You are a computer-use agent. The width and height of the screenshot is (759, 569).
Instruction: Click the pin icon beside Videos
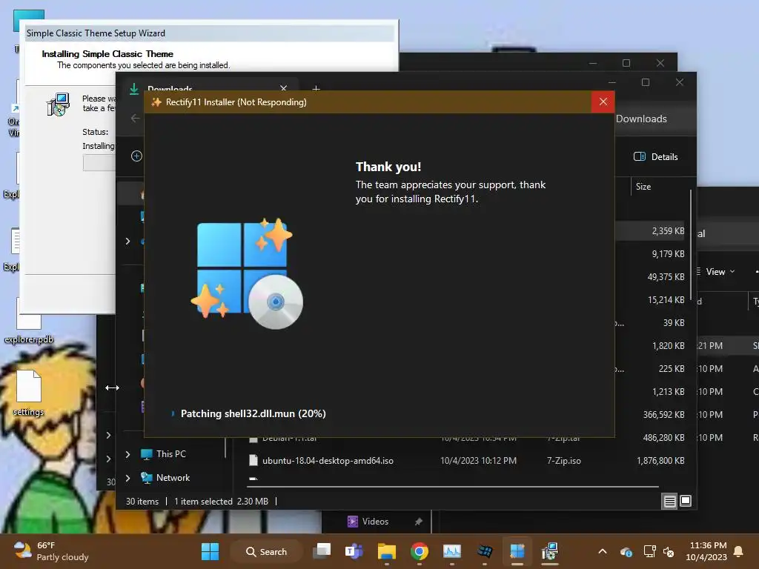[418, 521]
